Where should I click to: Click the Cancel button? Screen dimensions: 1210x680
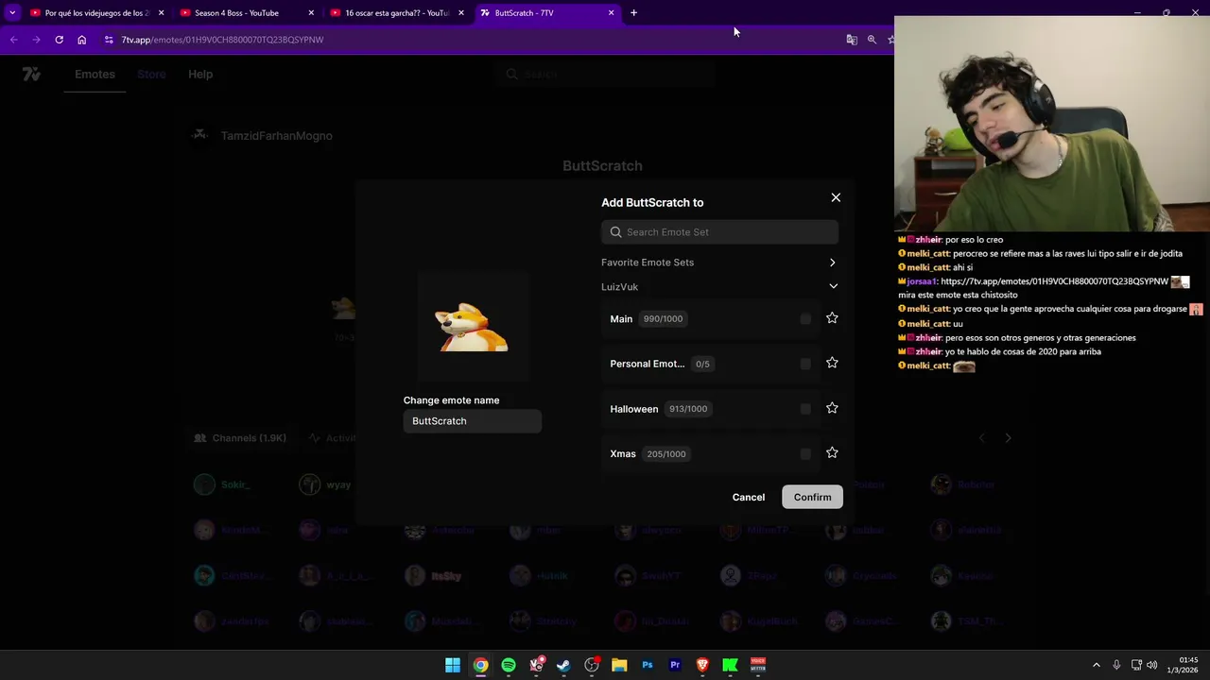click(748, 497)
